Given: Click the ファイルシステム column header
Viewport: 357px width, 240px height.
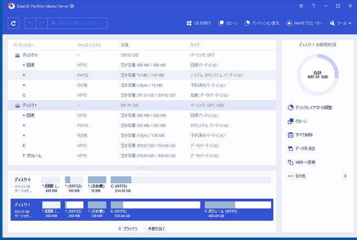Looking at the screenshot, I should (89, 45).
